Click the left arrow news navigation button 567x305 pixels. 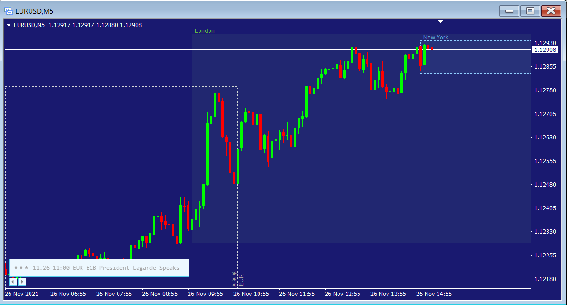pyautogui.click(x=13, y=282)
